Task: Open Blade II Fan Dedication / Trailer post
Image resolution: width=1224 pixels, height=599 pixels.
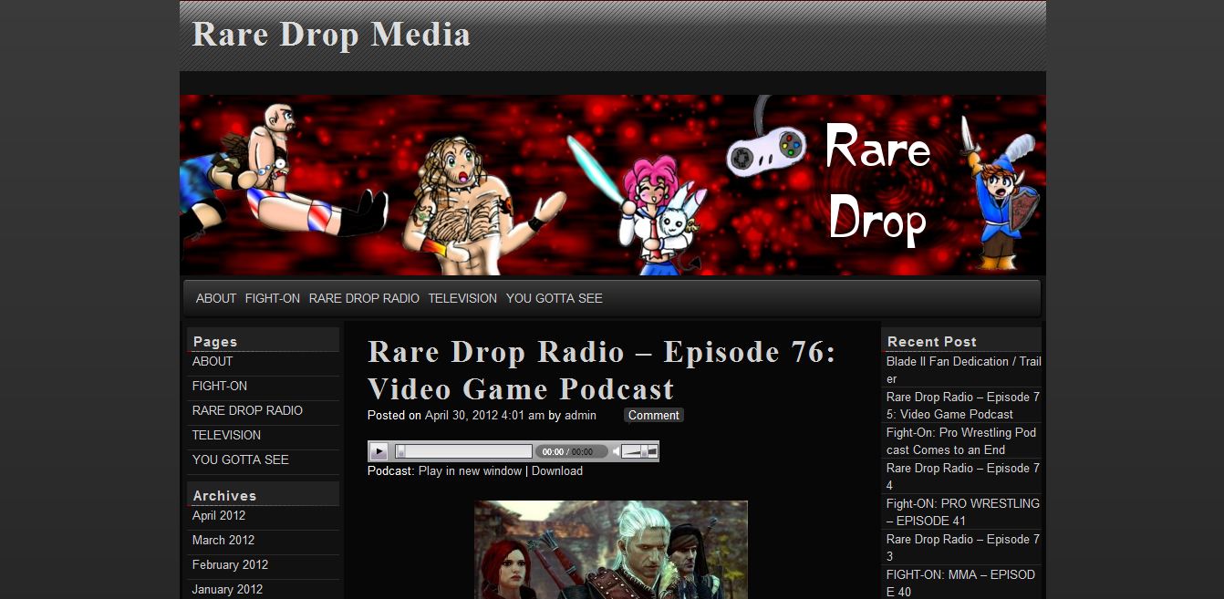Action: tap(963, 370)
